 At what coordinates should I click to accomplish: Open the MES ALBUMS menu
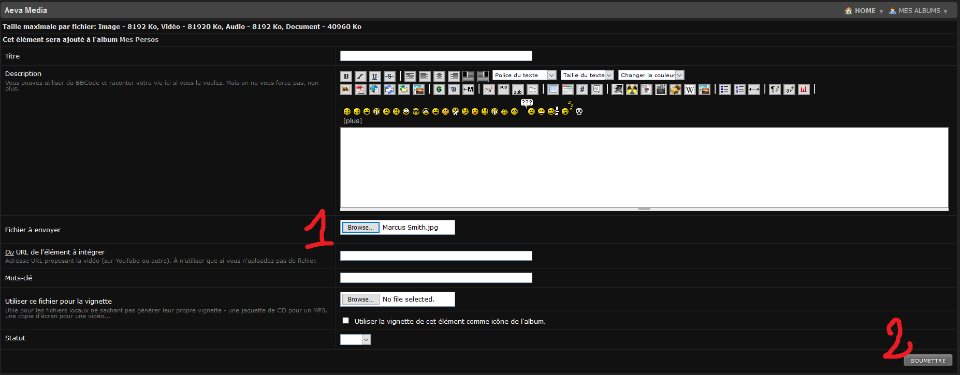click(919, 11)
